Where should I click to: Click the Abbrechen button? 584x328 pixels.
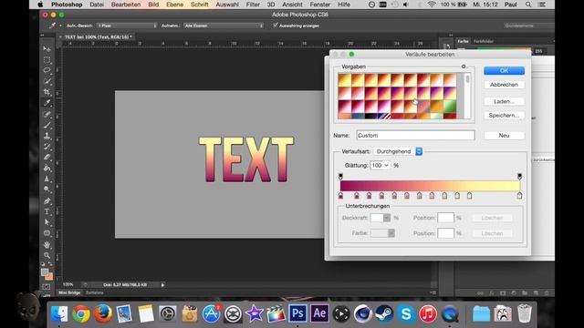(504, 85)
